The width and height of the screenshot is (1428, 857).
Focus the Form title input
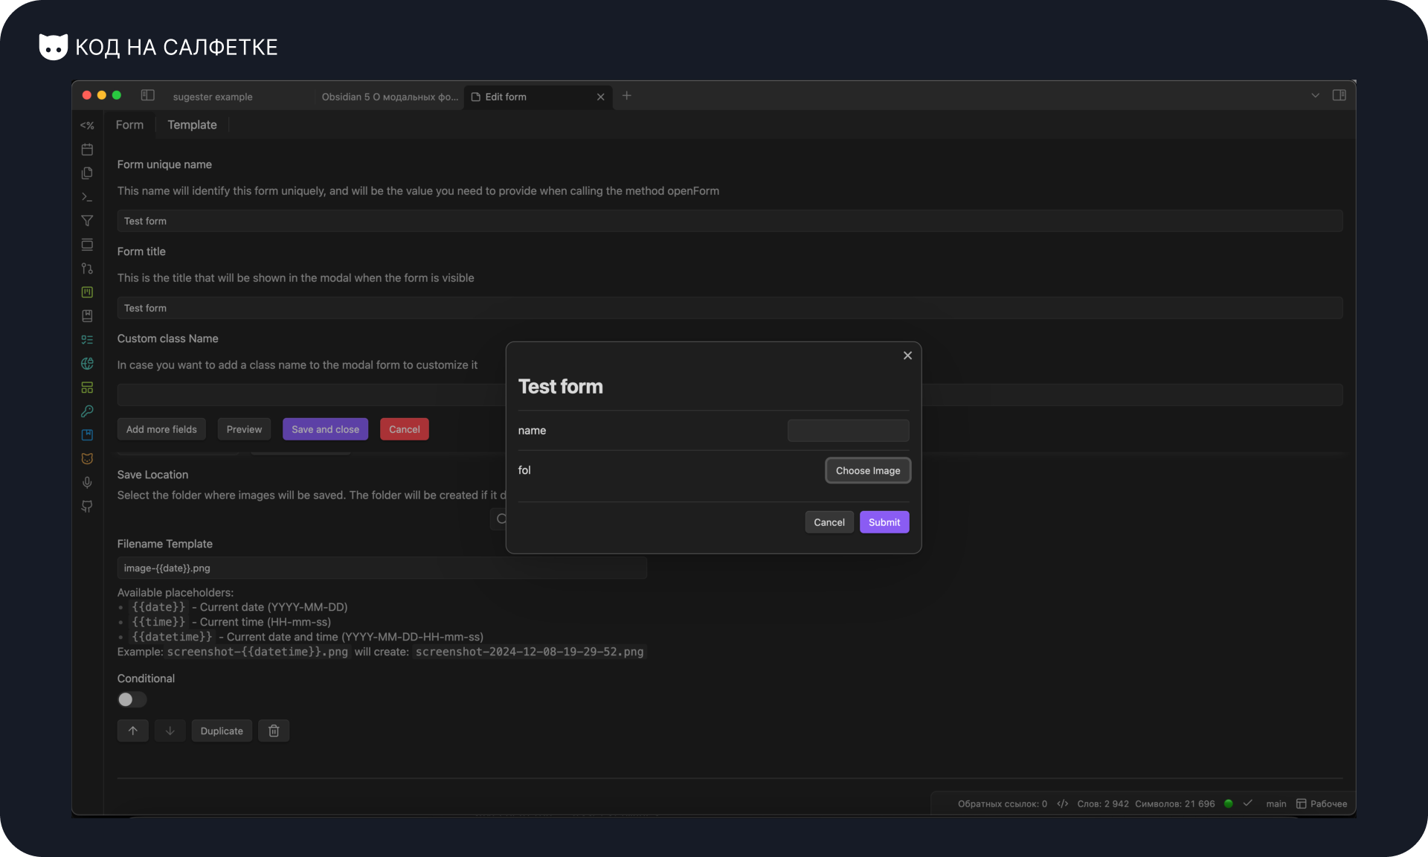click(x=730, y=308)
